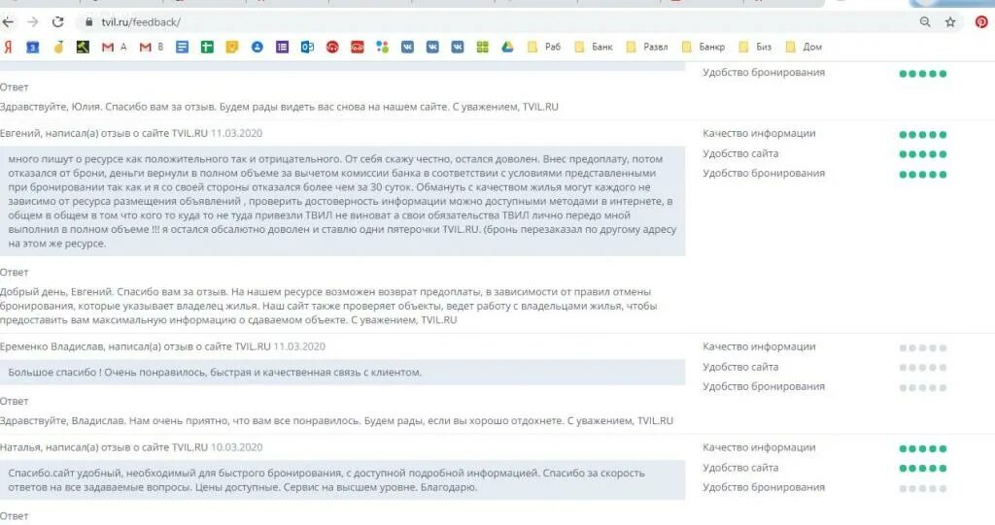Click 'Качество информации' label in Евгений's row
Screen dimensions: 995x525
pyautogui.click(x=759, y=133)
